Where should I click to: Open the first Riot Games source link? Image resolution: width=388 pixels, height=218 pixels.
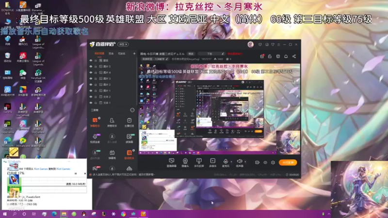[x=41, y=169]
